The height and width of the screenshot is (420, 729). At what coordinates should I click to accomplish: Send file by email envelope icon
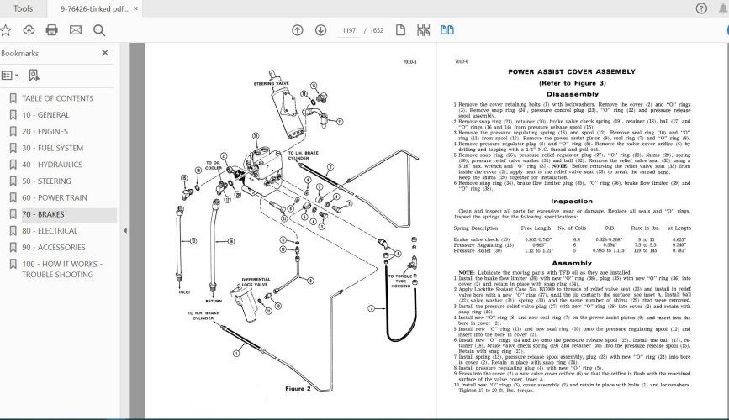[x=76, y=30]
